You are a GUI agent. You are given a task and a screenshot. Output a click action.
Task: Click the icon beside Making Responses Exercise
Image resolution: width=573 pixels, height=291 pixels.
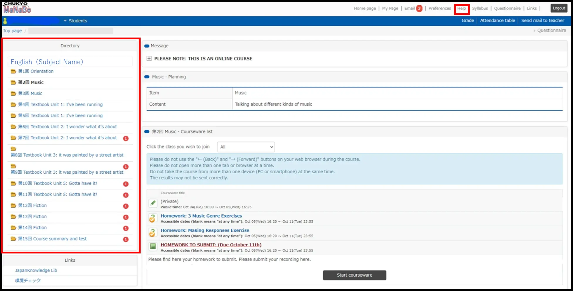pyautogui.click(x=152, y=233)
